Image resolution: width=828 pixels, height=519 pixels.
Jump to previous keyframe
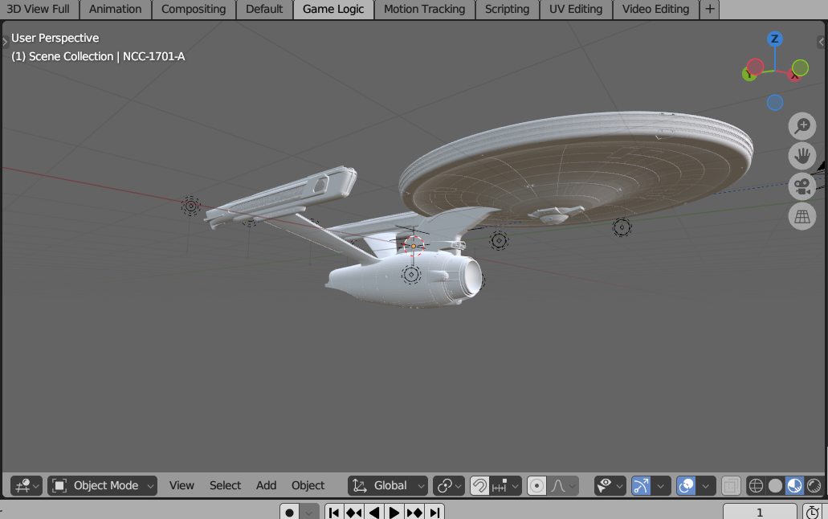point(354,512)
